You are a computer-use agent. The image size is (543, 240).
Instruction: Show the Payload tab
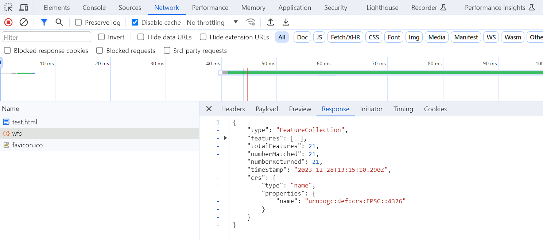(x=267, y=109)
